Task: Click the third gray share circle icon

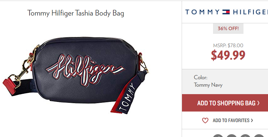Action: tap(245, 136)
